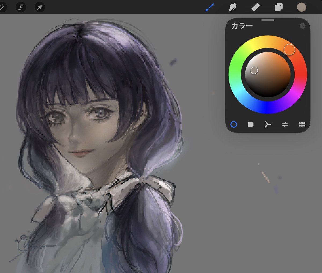Switch to Palettes grid tab
Image resolution: width=322 pixels, height=273 pixels.
[x=302, y=124]
